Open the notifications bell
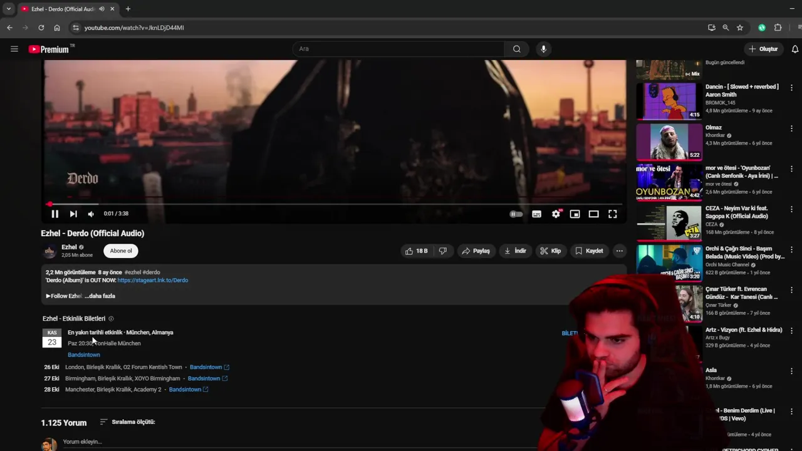Viewport: 802px width, 451px height. tap(795, 49)
